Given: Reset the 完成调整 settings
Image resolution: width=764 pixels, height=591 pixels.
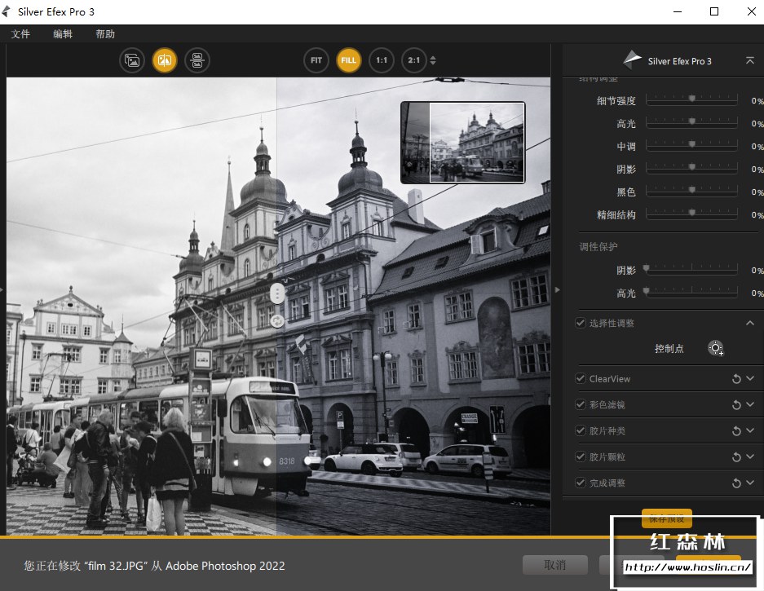Looking at the screenshot, I should [736, 483].
